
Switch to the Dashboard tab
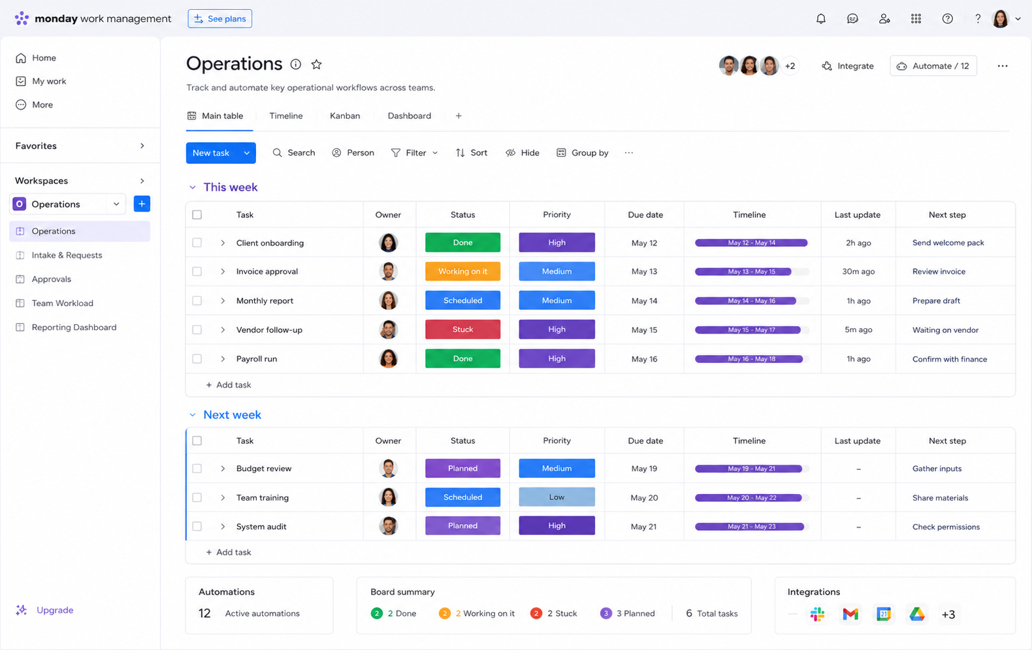click(410, 116)
